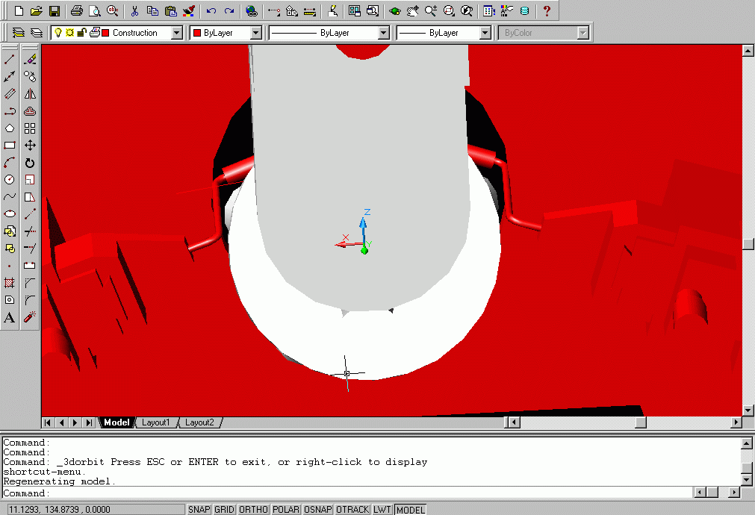Select the Multiline Text tool
The width and height of the screenshot is (755, 515).
click(10, 318)
